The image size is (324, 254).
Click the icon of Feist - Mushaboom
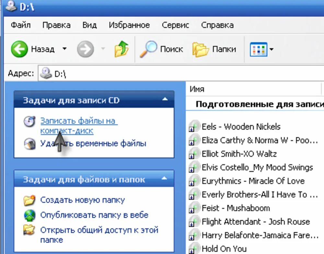pyautogui.click(x=194, y=207)
